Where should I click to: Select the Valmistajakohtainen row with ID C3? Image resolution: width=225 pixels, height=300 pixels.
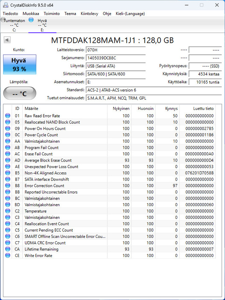(109, 217)
